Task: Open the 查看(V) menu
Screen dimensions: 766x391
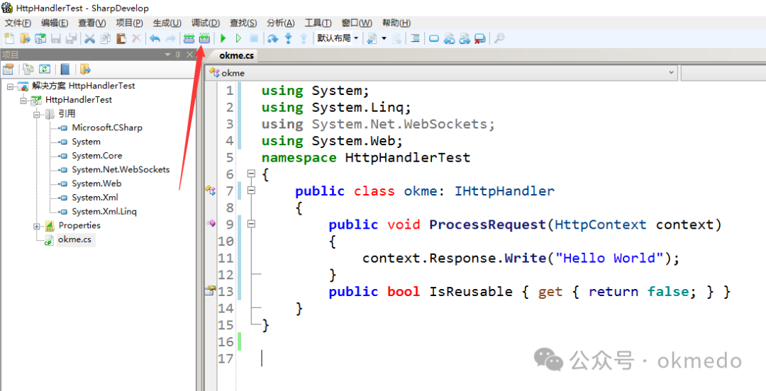Action: tap(91, 23)
